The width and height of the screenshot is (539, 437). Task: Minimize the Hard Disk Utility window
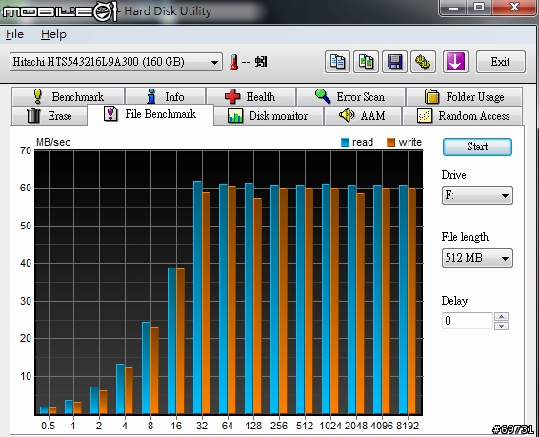453,8
